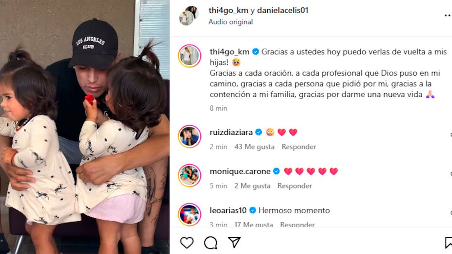The height and width of the screenshot is (254, 452).
Task: Open monique.carone profile avatar
Action: coord(189,175)
